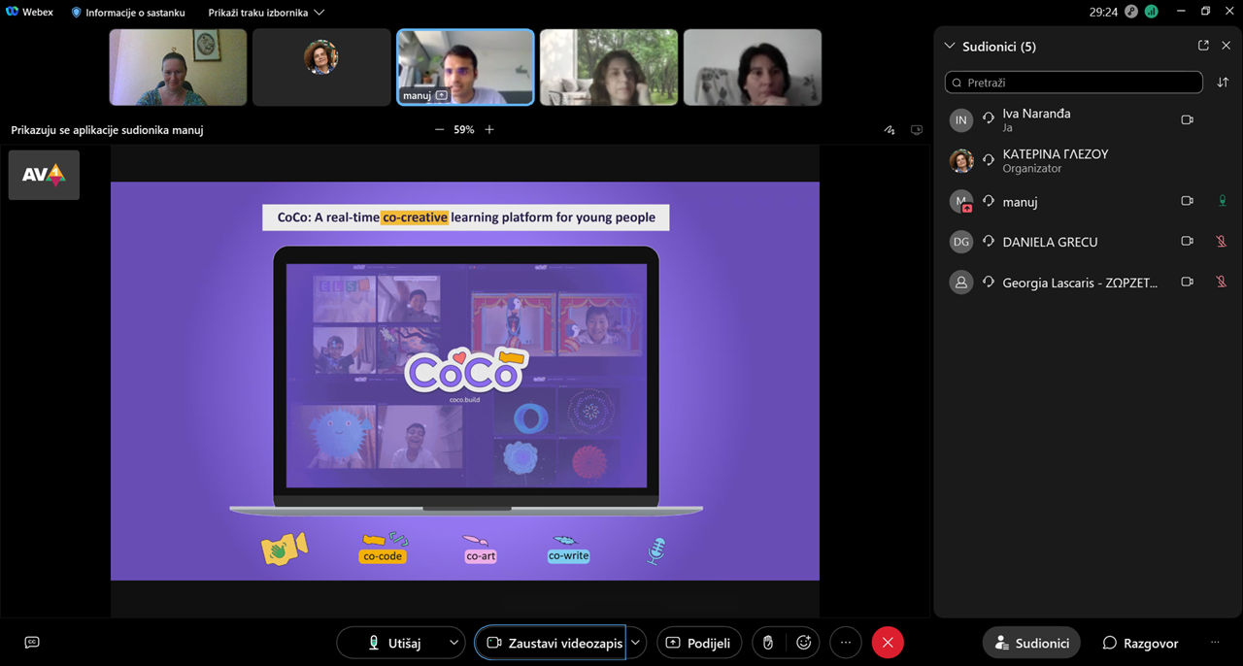
Task: Click DANIELA GRECU's DG avatar
Action: coord(961,242)
